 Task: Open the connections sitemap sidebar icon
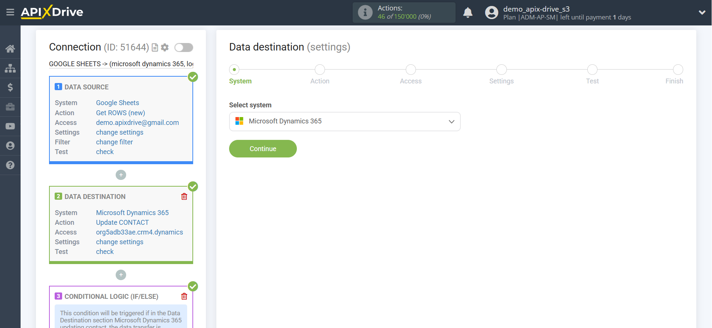point(10,68)
